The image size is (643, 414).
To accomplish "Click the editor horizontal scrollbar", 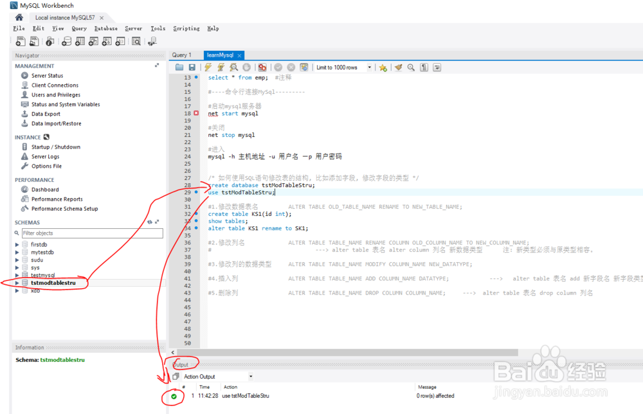I will coord(347,352).
